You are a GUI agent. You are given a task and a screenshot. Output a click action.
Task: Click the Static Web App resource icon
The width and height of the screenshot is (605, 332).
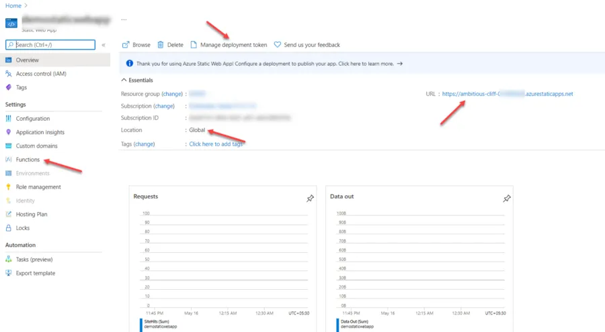[11, 23]
